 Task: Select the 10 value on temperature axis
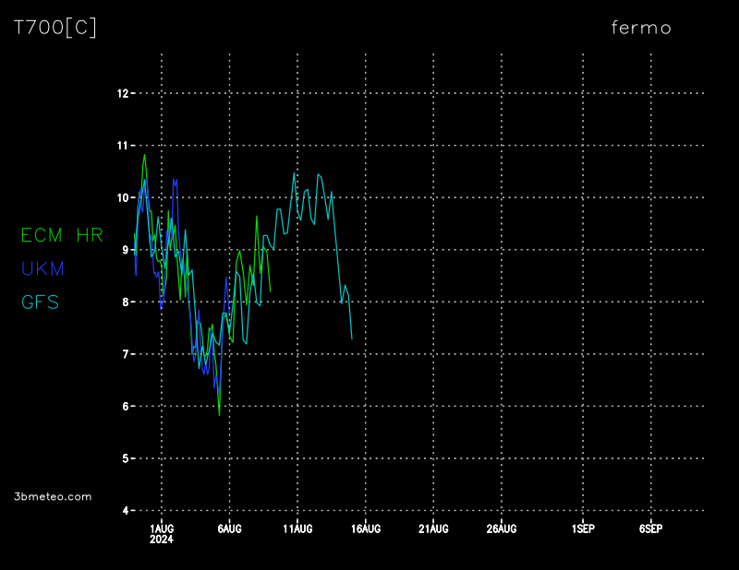coord(122,197)
